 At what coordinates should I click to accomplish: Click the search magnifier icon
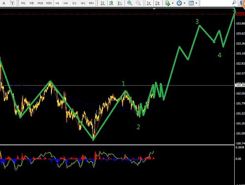[x=234, y=2]
